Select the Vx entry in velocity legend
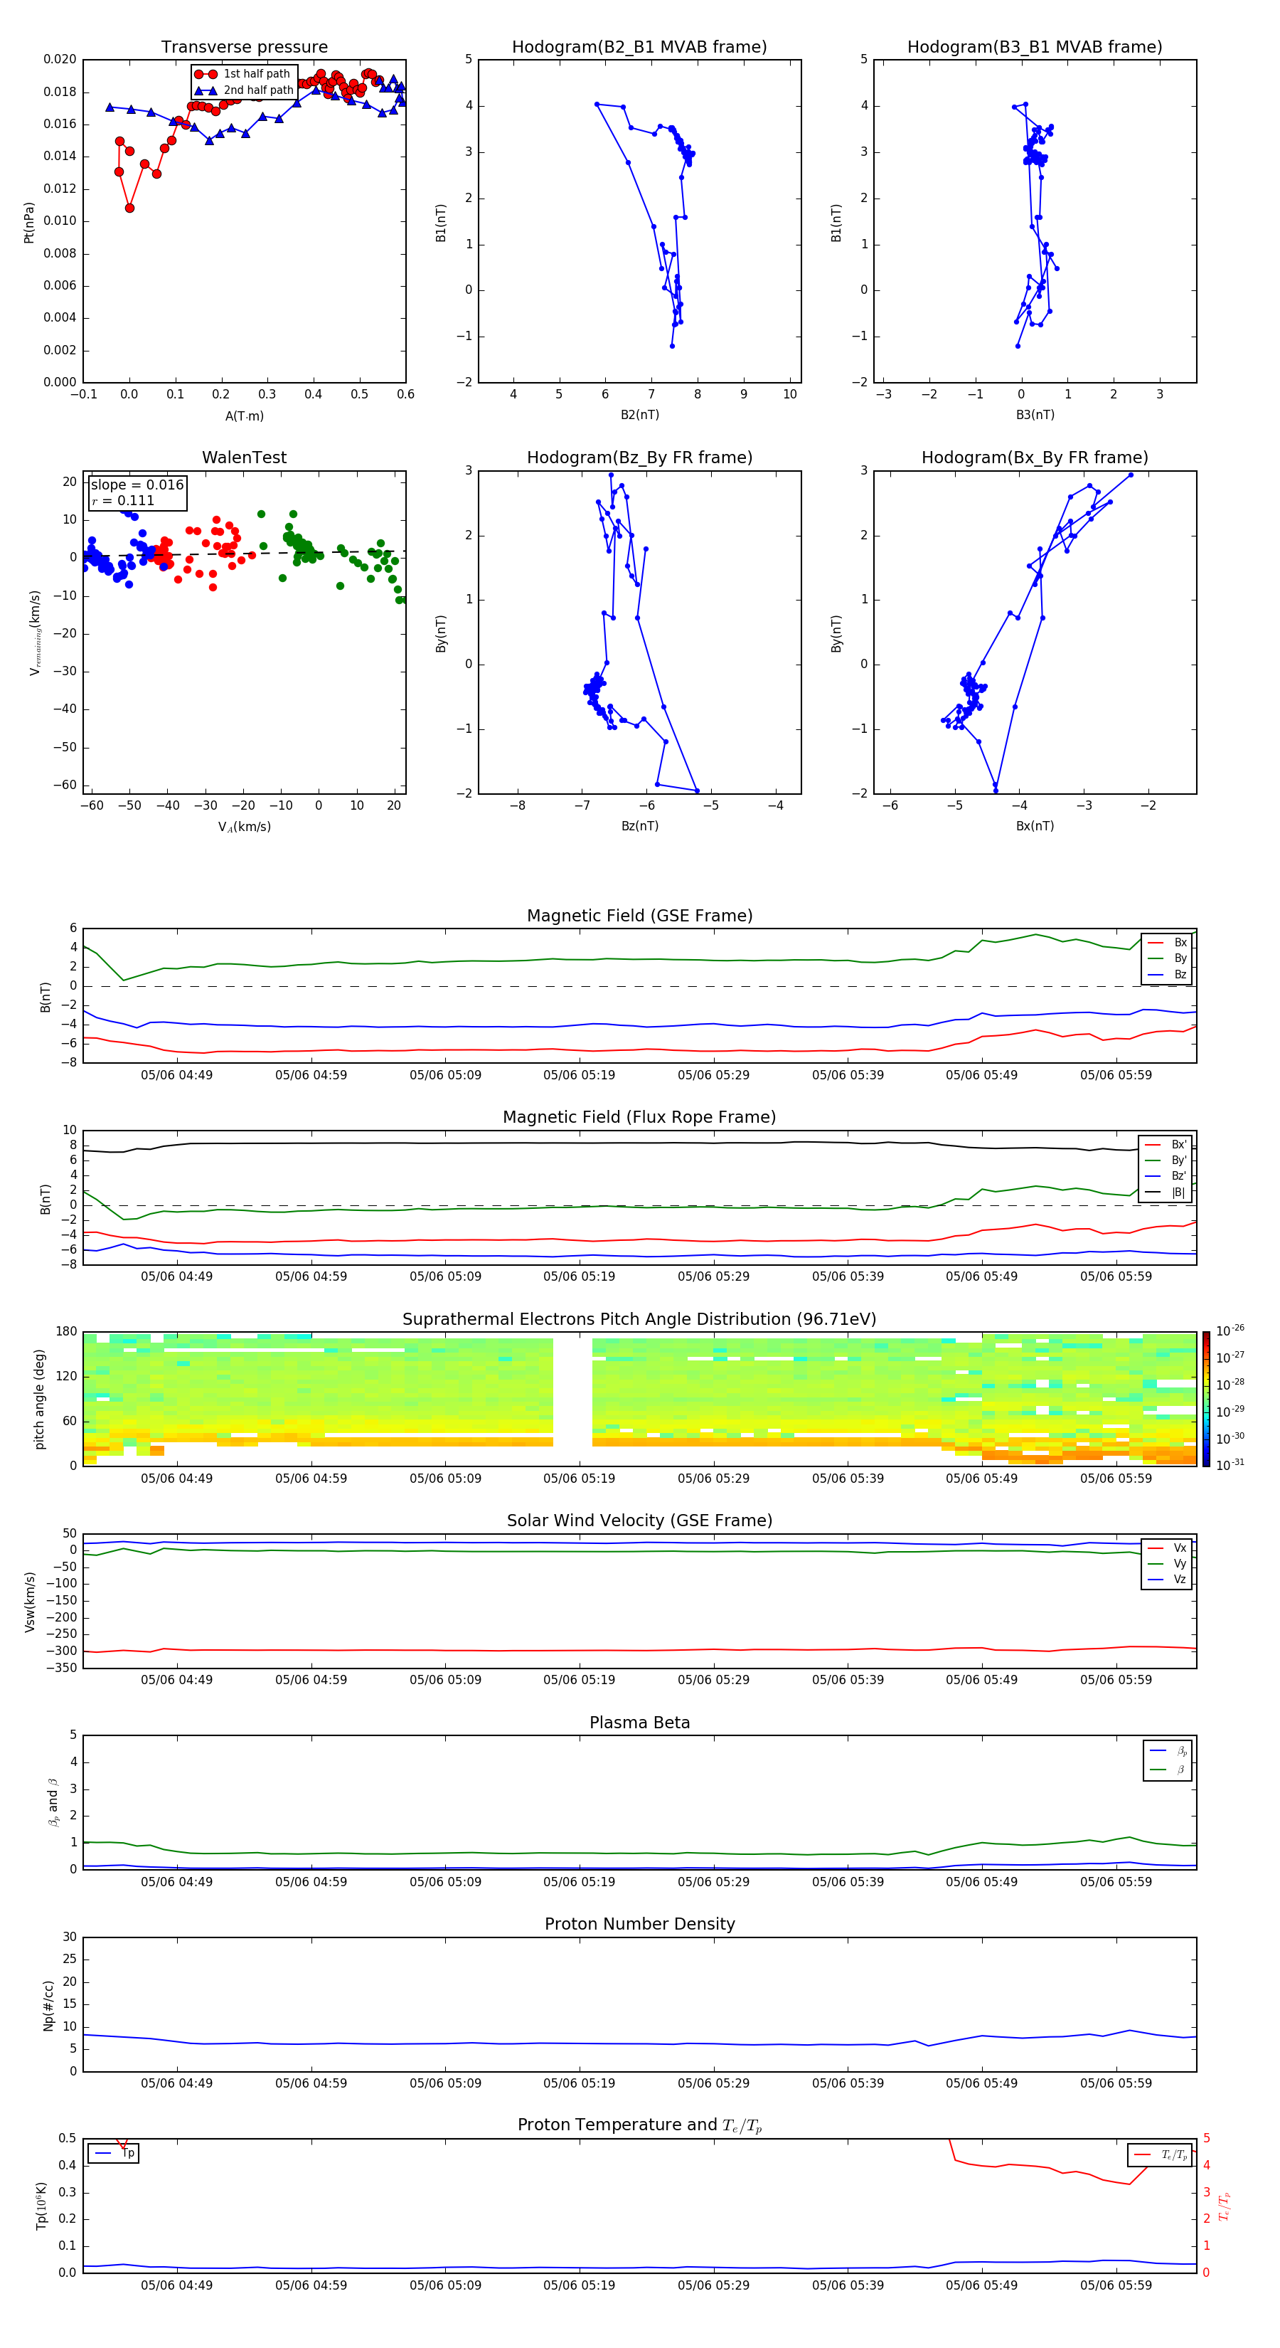1280x2348 pixels. click(1167, 1548)
